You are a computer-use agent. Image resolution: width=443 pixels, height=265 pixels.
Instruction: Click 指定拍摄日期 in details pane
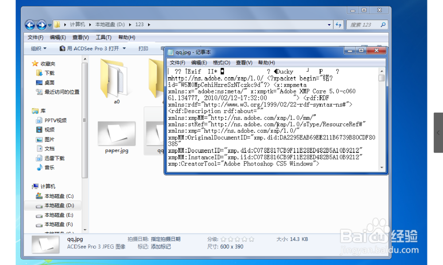(166, 239)
